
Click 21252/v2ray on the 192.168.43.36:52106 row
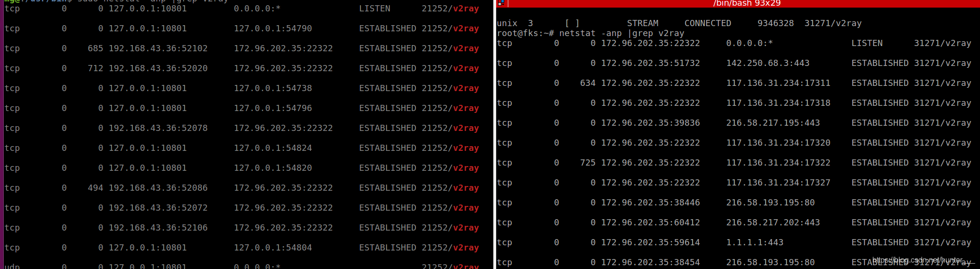click(x=450, y=228)
